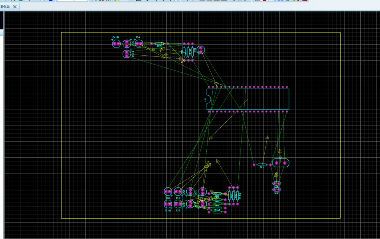Select the D8 LED footprint
380x239 pixels.
(190, 204)
